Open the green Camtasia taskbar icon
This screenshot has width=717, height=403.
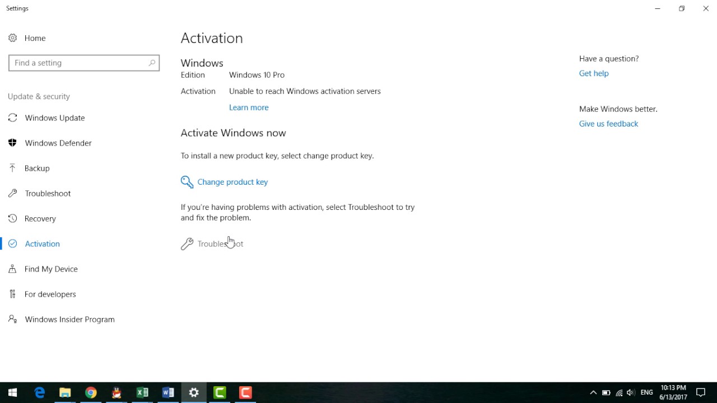[x=220, y=393]
